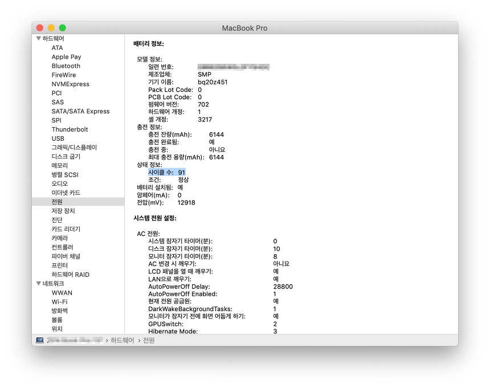Click the GPUSwitch row
The height and width of the screenshot is (388, 490).
213,324
